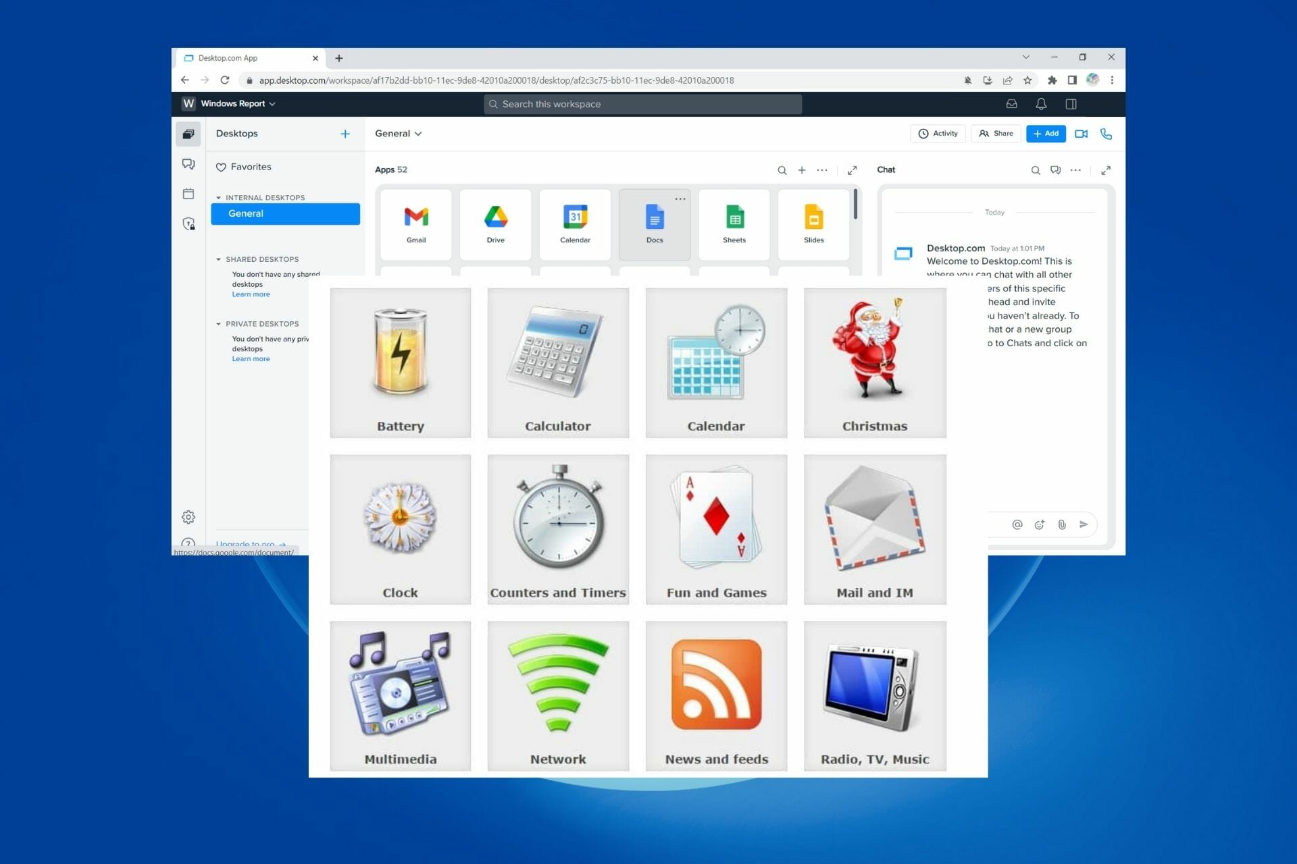Click the search workspace input field
This screenshot has height=864, width=1297.
click(x=642, y=104)
